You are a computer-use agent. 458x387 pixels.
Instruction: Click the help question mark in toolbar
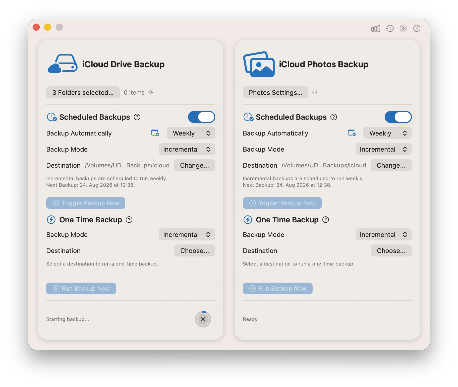click(417, 29)
